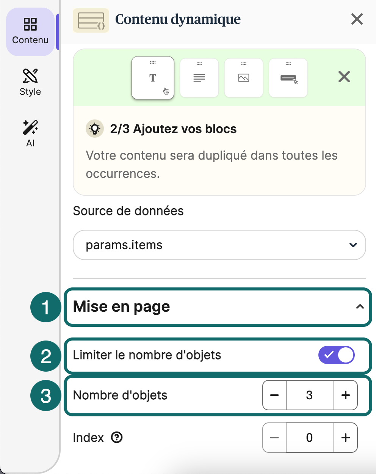Decrease Nombre d'objets with minus button

pos(274,395)
